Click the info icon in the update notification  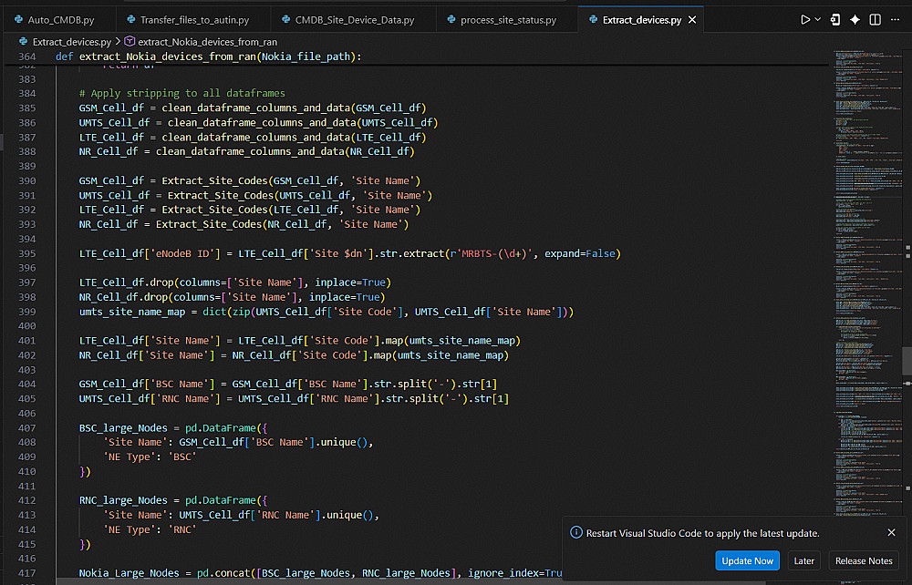[575, 532]
